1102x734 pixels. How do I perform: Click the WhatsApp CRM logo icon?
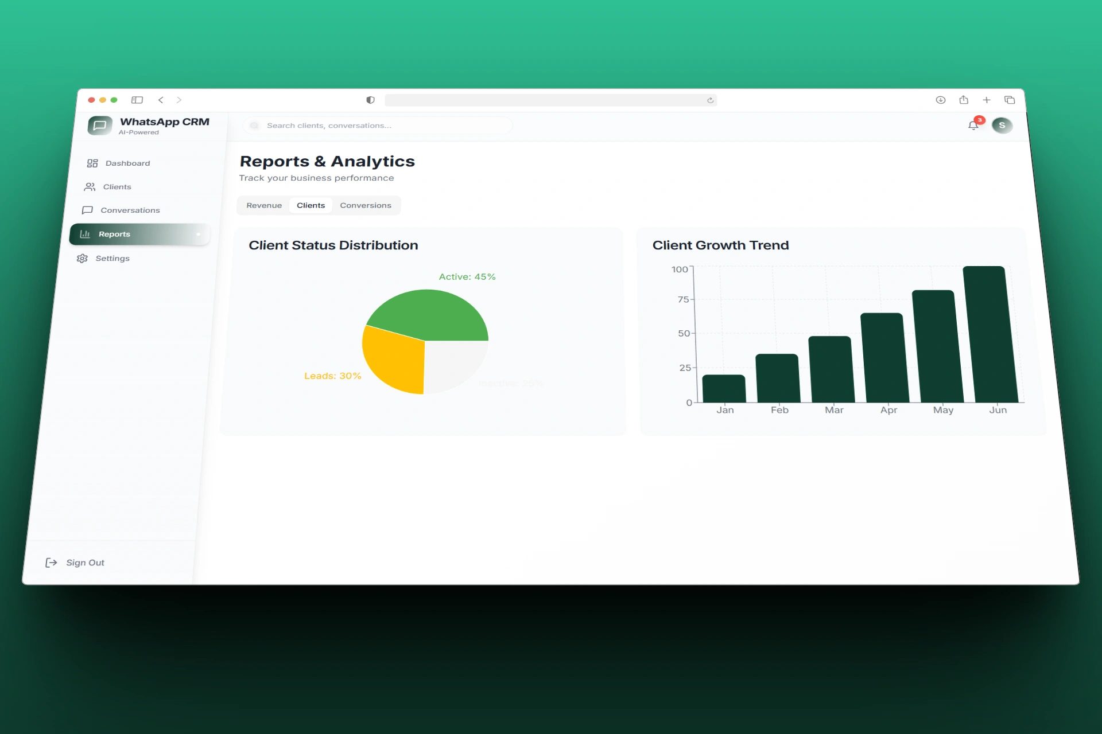click(x=99, y=125)
